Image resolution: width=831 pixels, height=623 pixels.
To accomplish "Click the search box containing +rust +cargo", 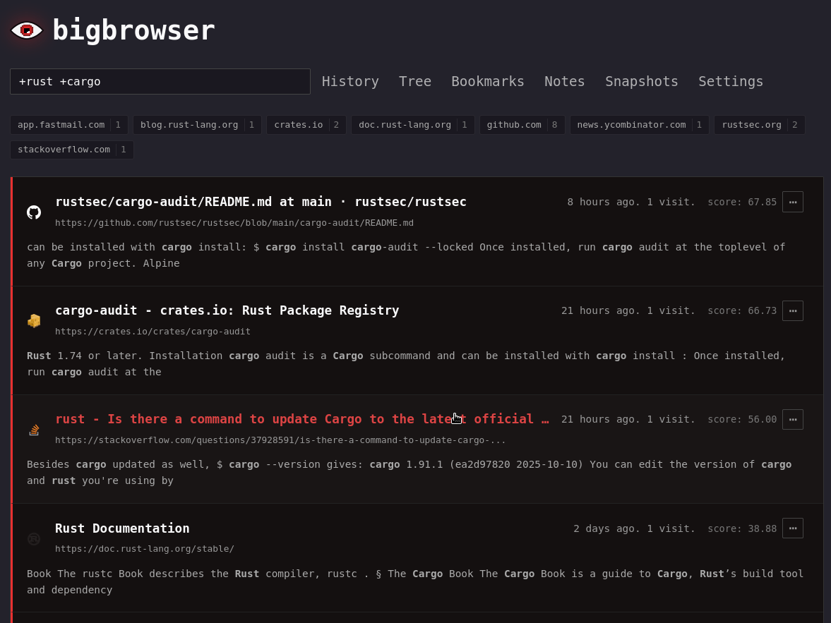I will [160, 81].
